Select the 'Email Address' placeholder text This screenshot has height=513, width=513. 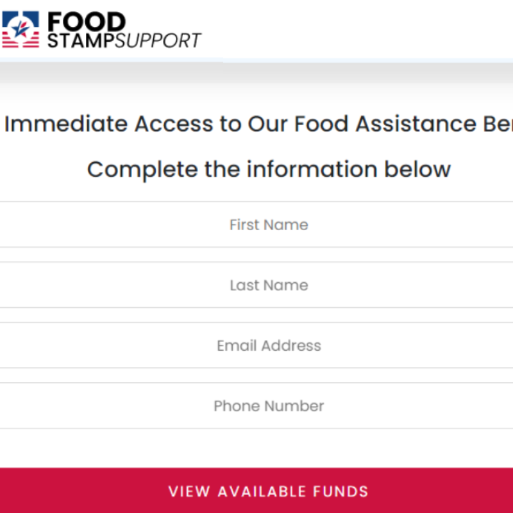[269, 346]
